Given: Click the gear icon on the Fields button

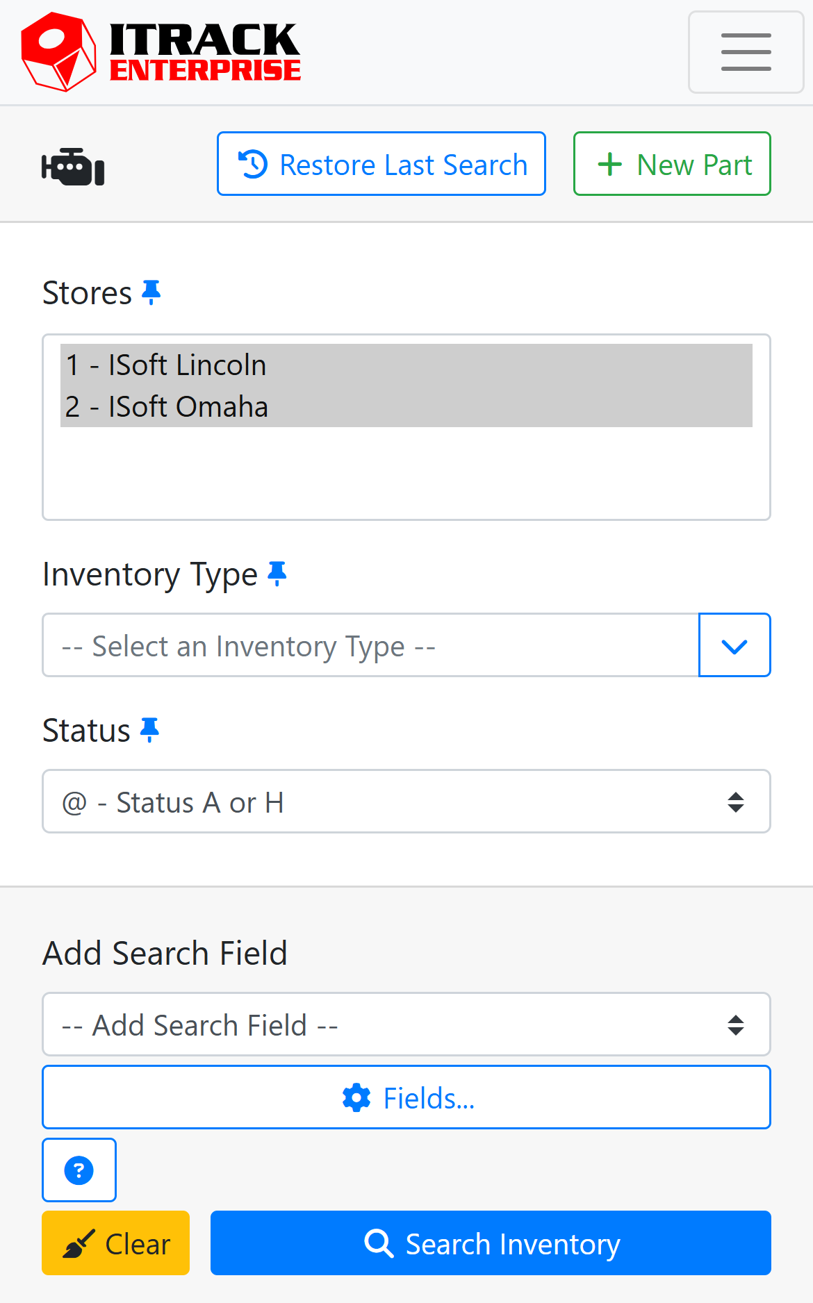Looking at the screenshot, I should click(356, 1097).
